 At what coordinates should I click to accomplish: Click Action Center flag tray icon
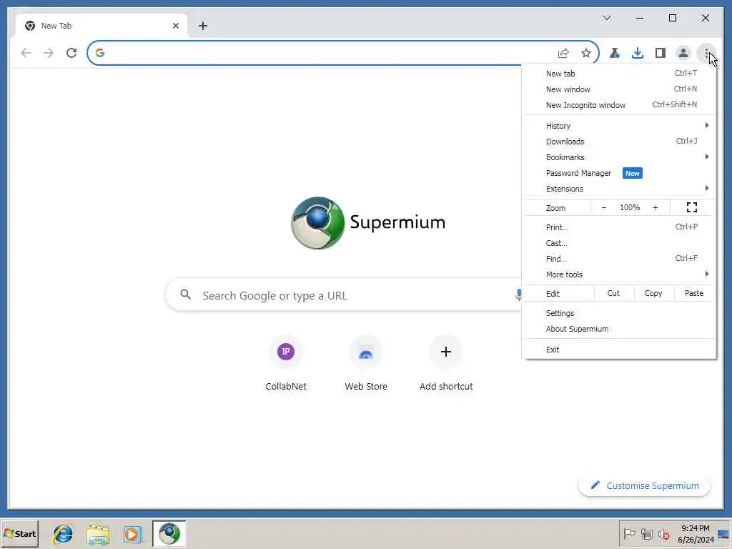629,533
